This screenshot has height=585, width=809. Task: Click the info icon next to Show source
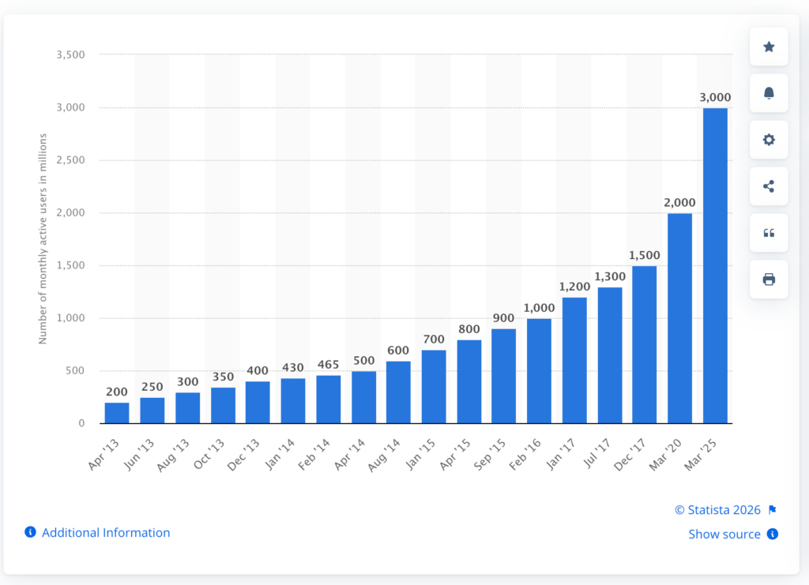[773, 534]
